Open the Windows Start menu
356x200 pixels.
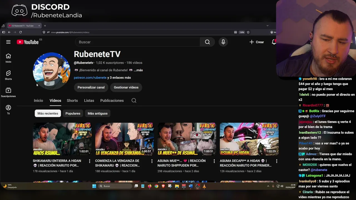(x=94, y=186)
